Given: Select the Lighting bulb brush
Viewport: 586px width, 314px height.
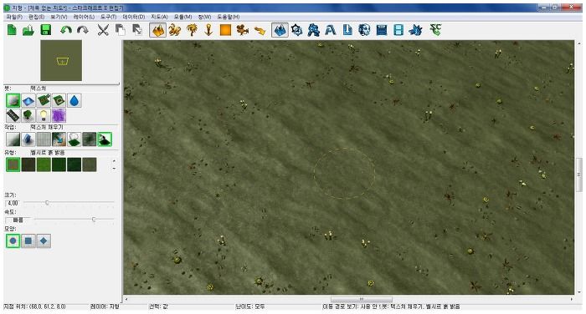Looking at the screenshot, I should 44,115.
